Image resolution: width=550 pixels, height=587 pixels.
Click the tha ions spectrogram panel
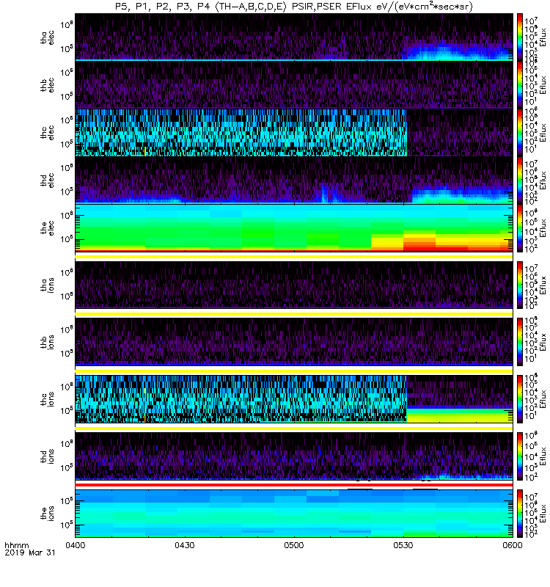(294, 285)
